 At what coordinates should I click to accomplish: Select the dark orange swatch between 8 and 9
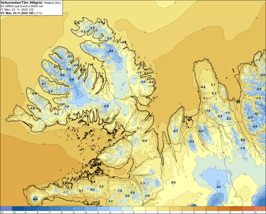click(x=236, y=208)
